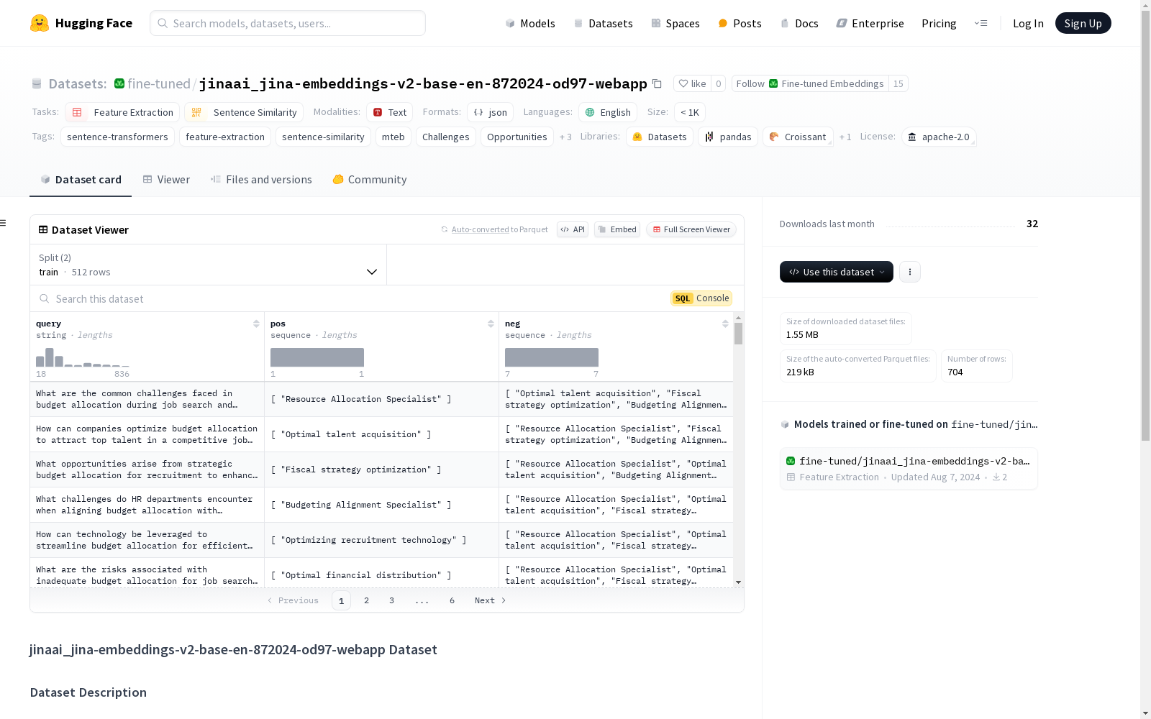Viewport: 1151px width, 719px height.
Task: Click the Opportunities tag
Action: point(517,137)
